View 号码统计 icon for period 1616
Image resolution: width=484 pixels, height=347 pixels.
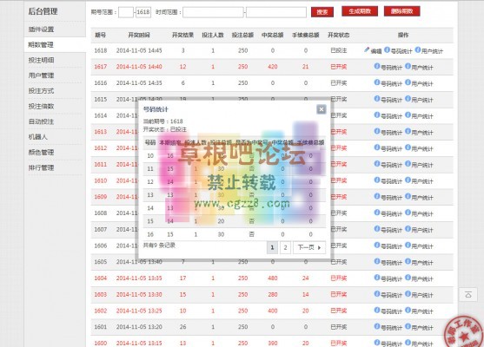(x=377, y=82)
